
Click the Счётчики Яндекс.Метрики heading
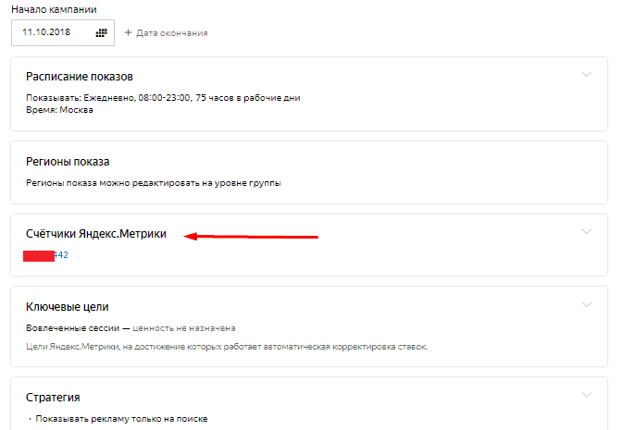(96, 234)
